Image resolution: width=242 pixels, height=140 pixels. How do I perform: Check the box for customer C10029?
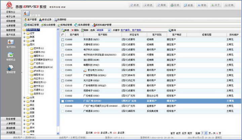[63, 101]
